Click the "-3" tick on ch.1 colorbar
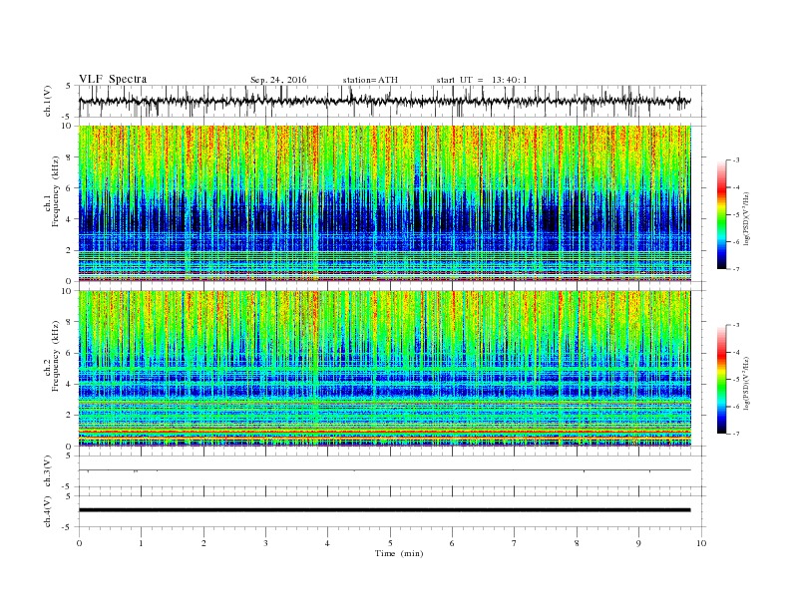Image resolution: width=790 pixels, height=610 pixels. (735, 160)
